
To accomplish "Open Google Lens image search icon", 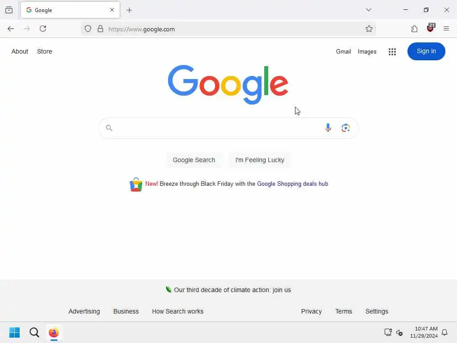I will coord(346,128).
